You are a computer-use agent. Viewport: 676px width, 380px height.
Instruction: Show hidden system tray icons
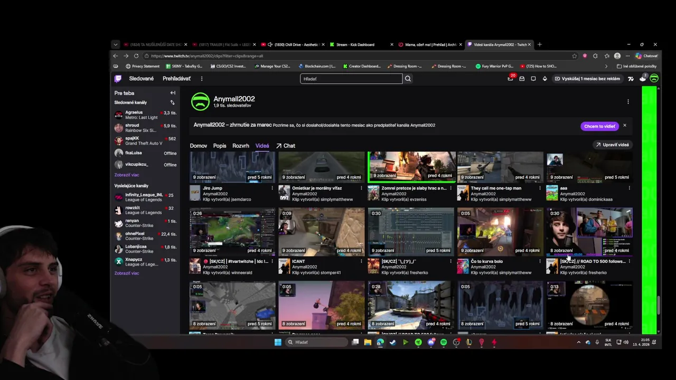[578, 342]
